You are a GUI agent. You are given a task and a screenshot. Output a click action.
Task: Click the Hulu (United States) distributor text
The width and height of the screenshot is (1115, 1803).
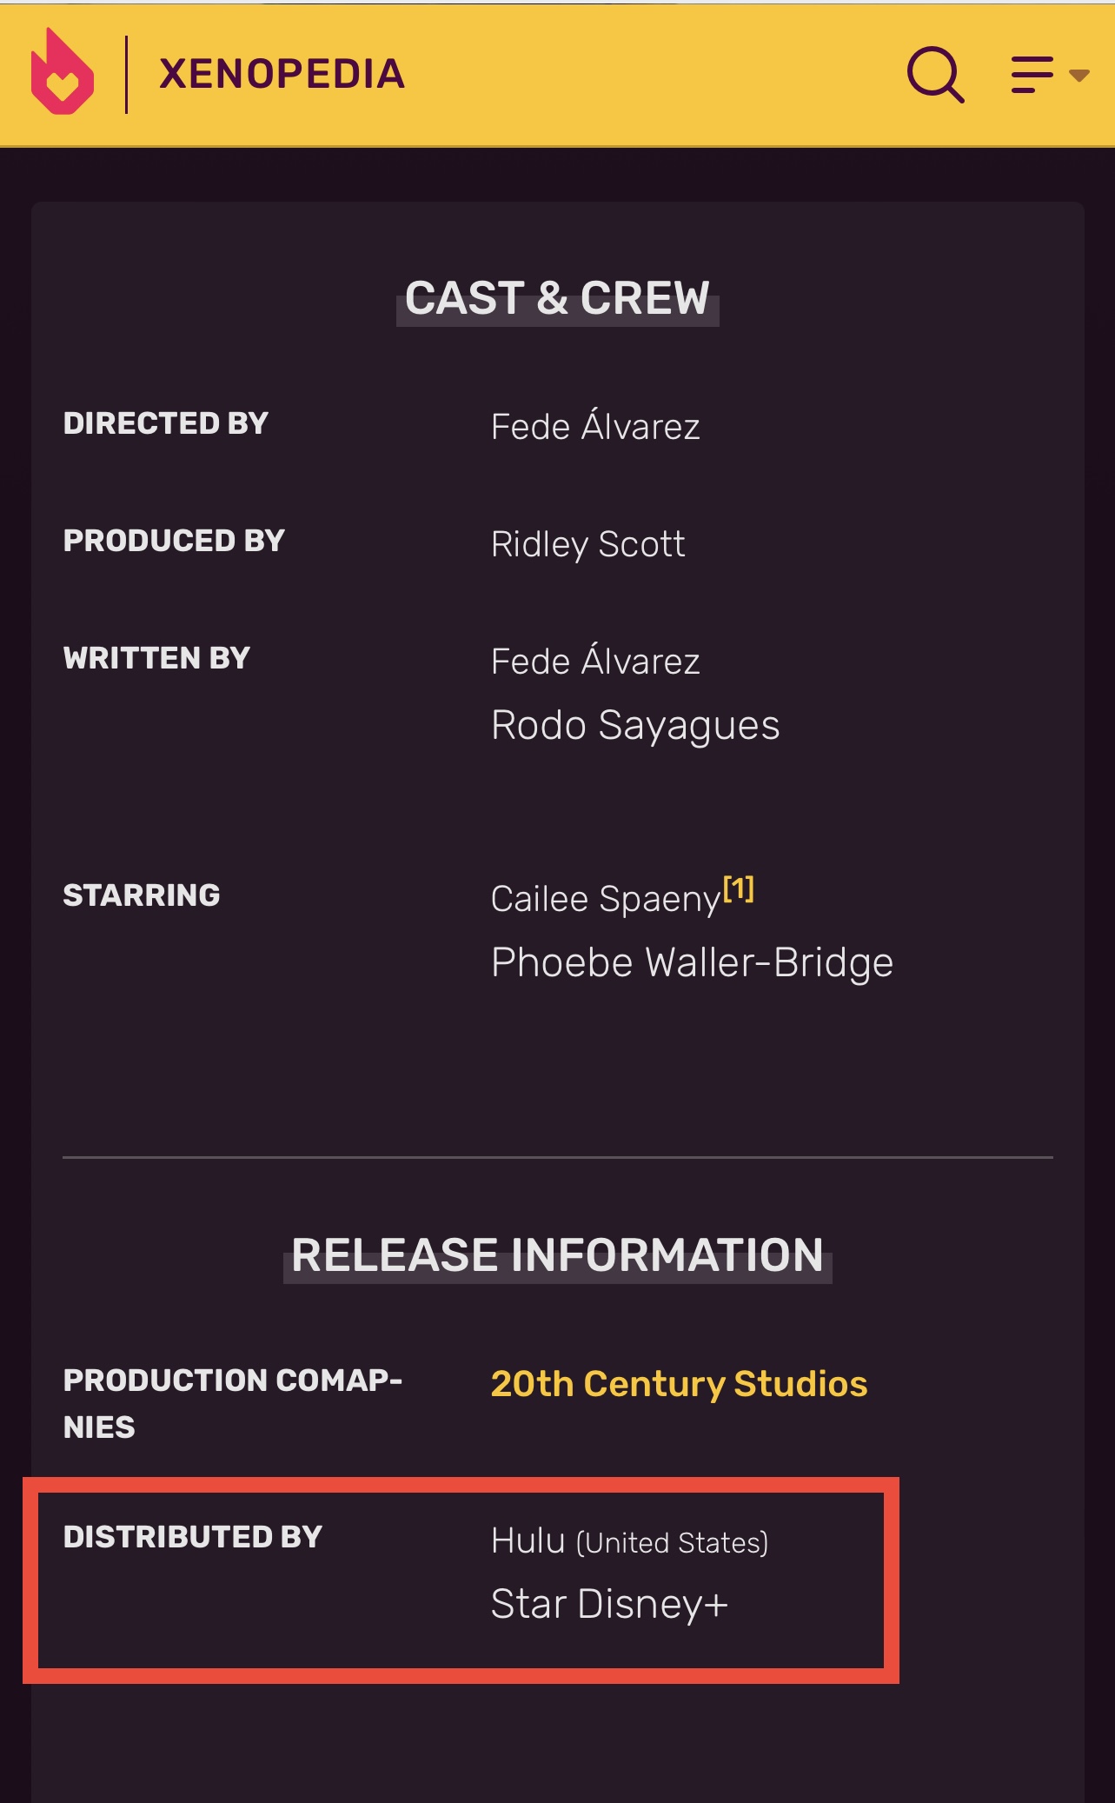coord(629,1541)
